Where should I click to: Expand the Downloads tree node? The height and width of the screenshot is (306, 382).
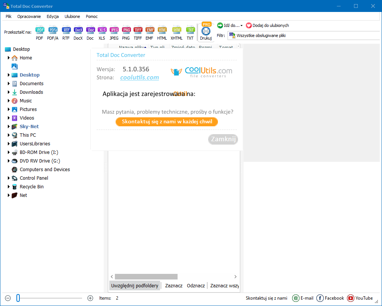click(x=9, y=92)
